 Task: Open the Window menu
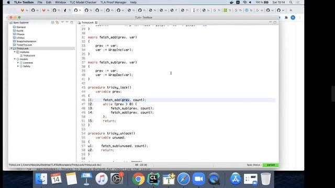coord(61,2)
